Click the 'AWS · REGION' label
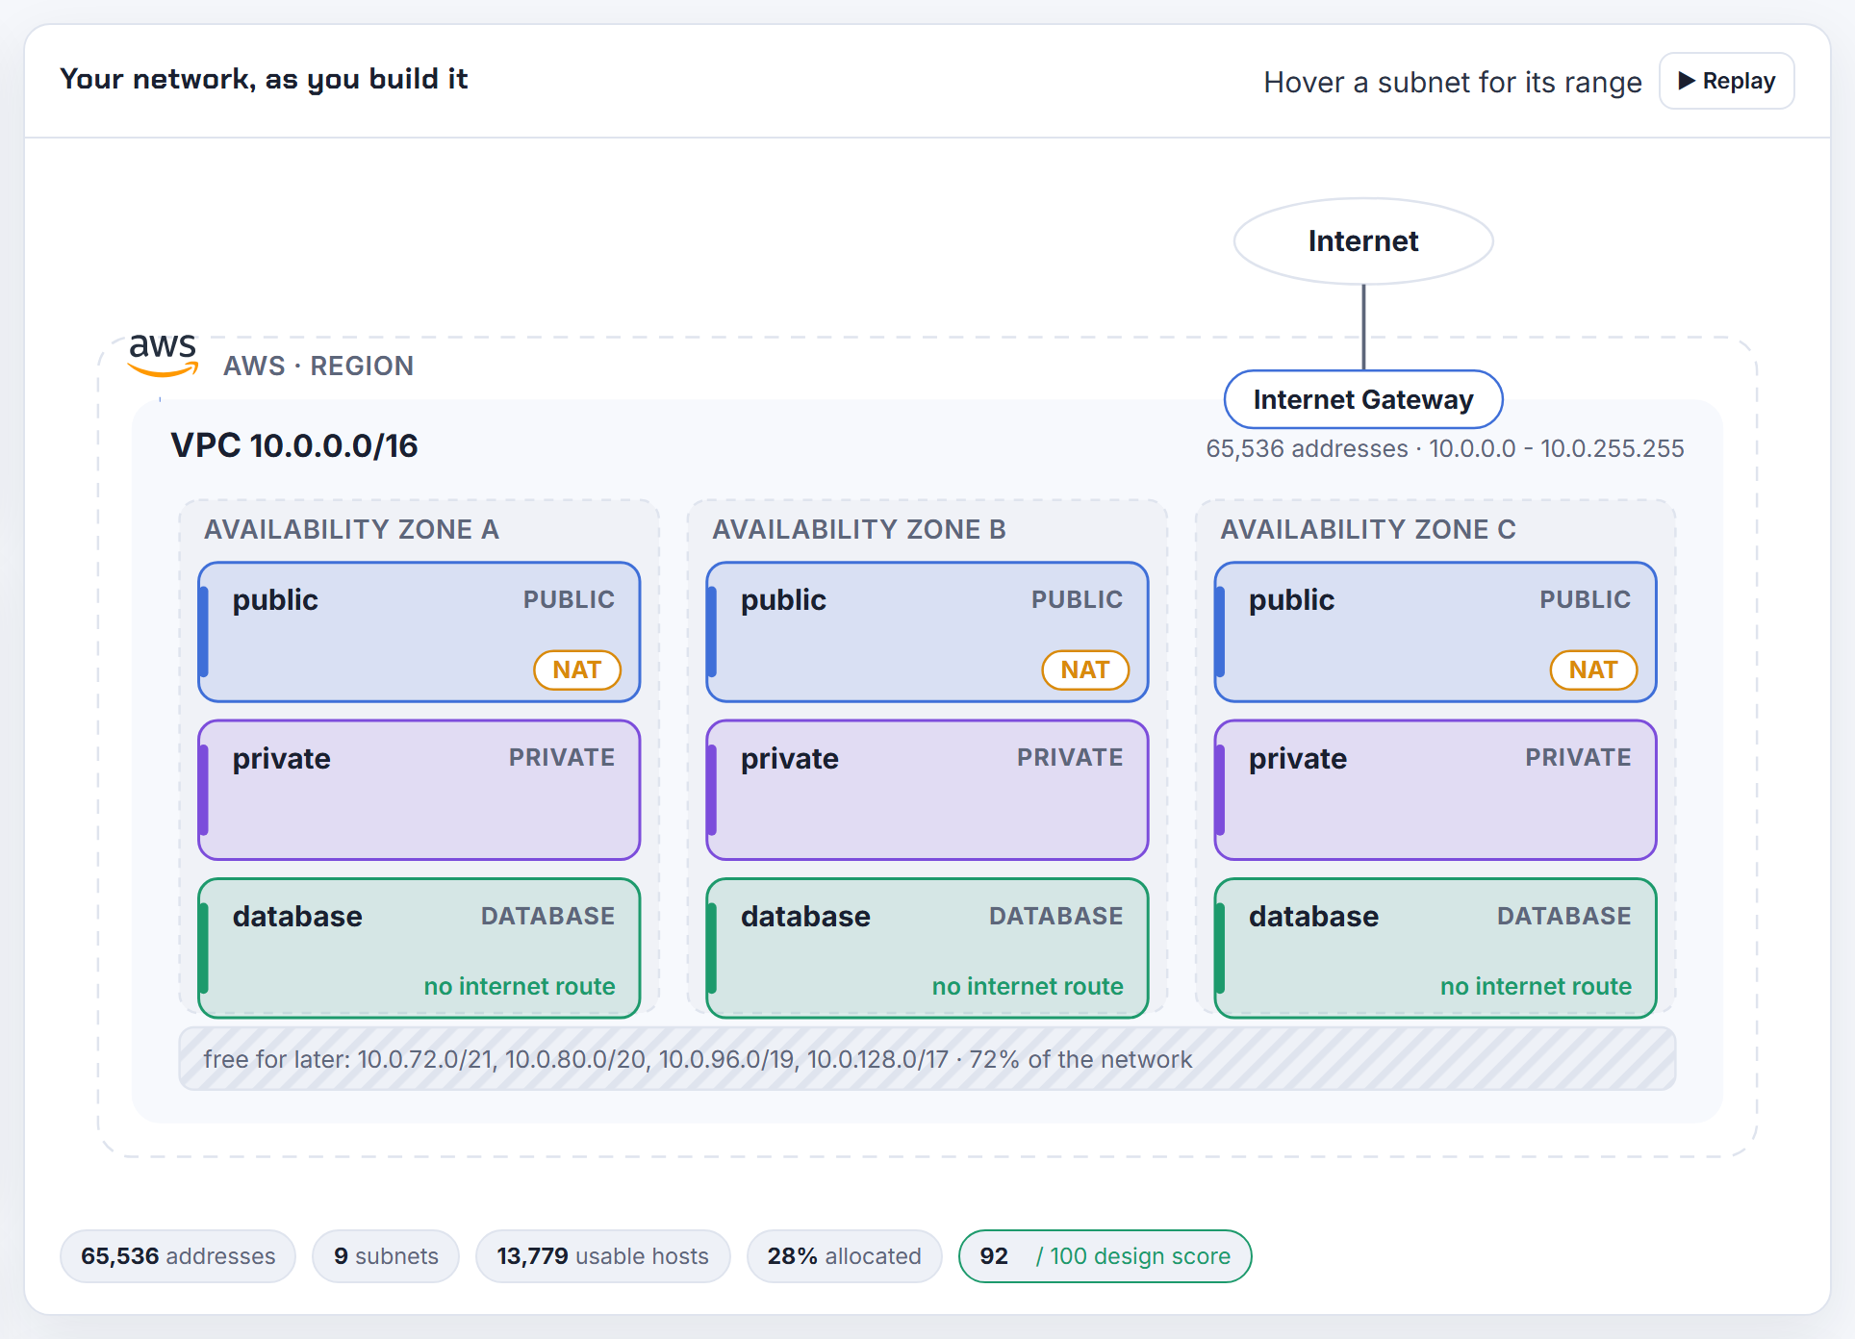The height and width of the screenshot is (1339, 1855). (x=318, y=366)
